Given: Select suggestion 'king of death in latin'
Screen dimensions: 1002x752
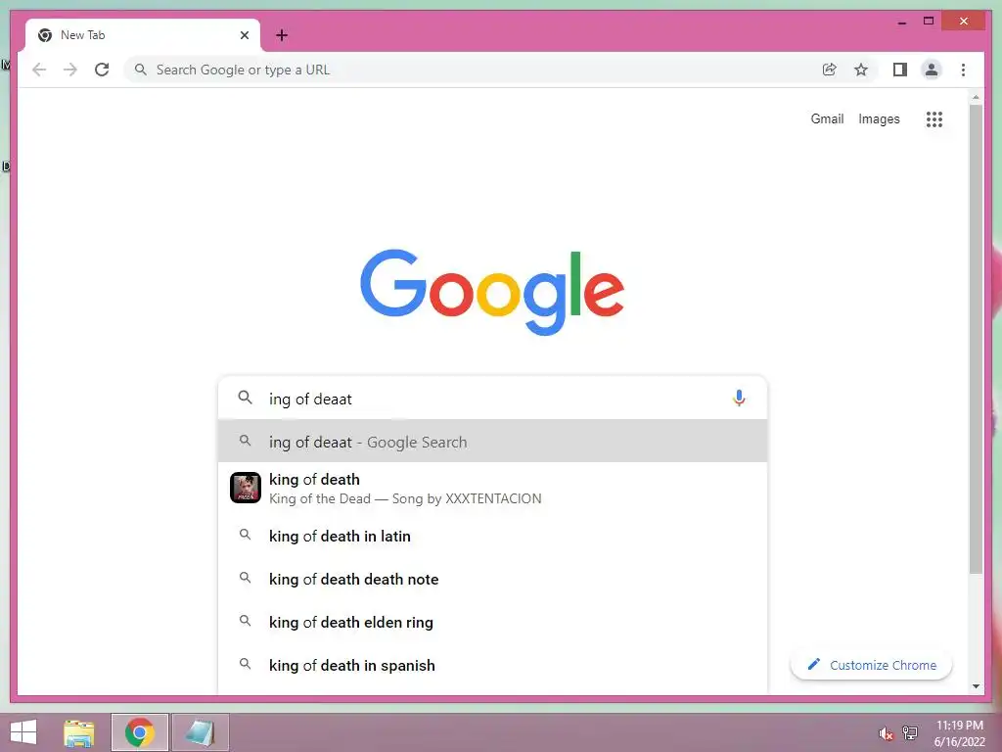Looking at the screenshot, I should tap(492, 536).
